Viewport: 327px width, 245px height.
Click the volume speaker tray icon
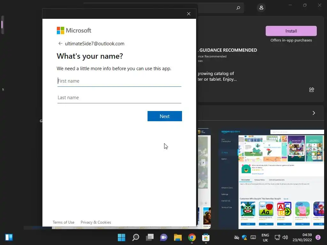point(285,237)
